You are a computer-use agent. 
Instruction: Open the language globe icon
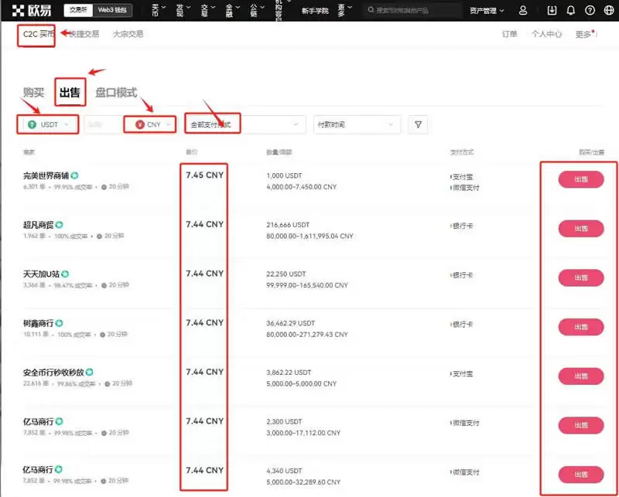coord(608,11)
